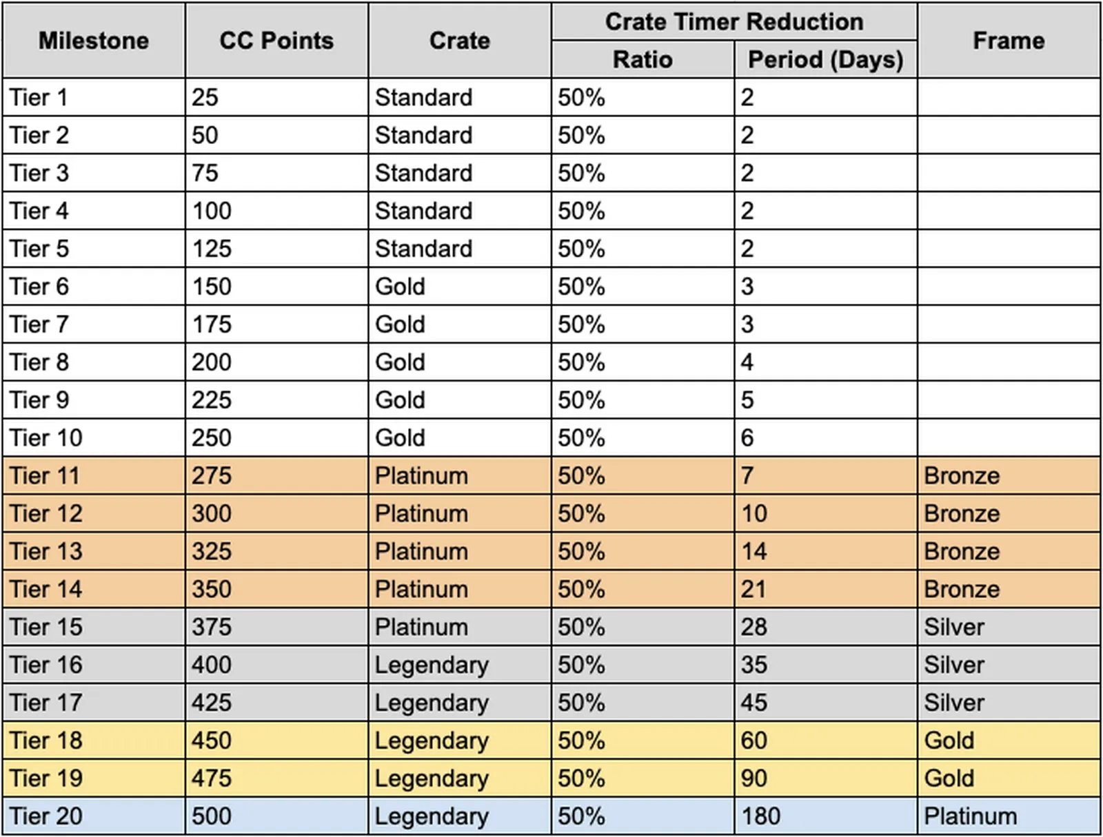
Task: Click the Milestone column header
Action: pos(94,41)
